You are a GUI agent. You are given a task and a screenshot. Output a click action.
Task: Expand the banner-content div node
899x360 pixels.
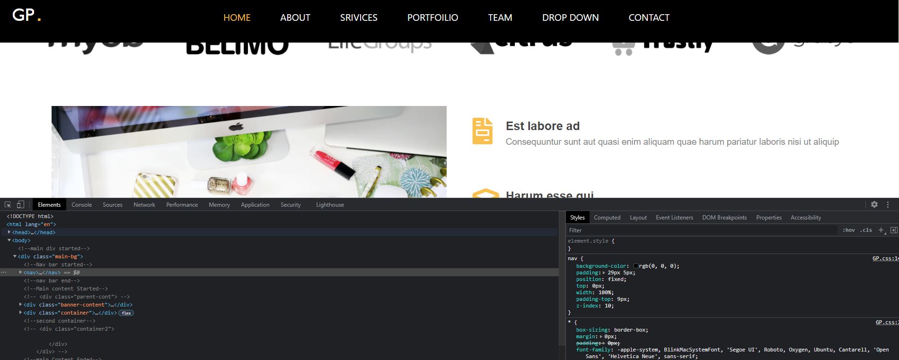(x=20, y=305)
